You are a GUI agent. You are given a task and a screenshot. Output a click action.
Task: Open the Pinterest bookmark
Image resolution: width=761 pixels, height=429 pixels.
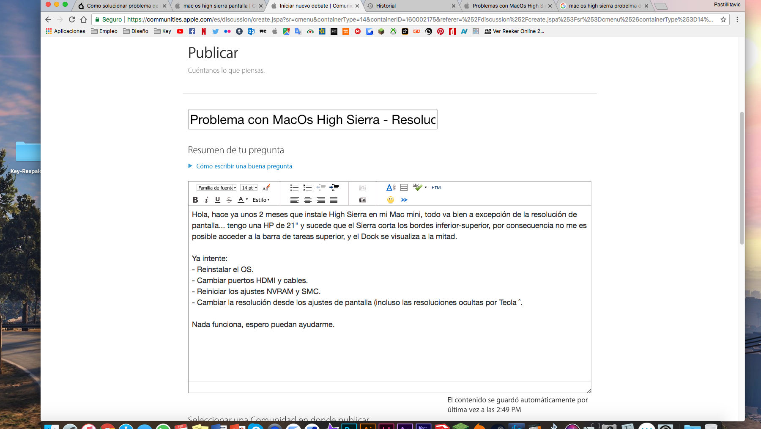pyautogui.click(x=441, y=31)
